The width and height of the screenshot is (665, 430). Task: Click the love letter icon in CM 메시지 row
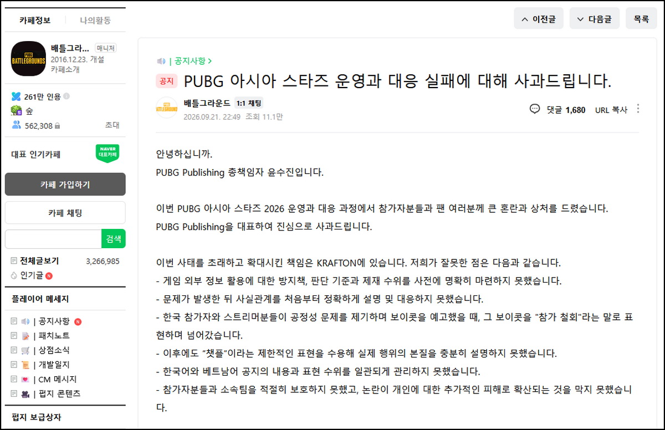25,379
